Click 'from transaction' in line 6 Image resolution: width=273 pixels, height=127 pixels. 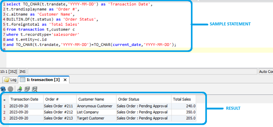(25, 29)
